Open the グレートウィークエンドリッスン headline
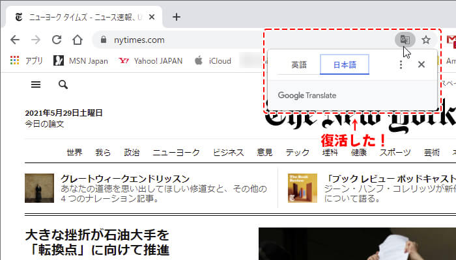456x260 pixels. coord(125,179)
